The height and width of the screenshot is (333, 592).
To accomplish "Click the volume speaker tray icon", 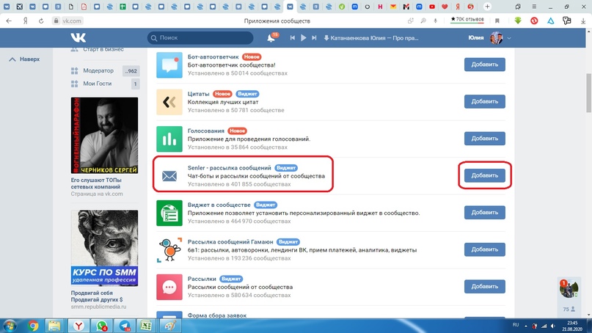I will (x=553, y=326).
